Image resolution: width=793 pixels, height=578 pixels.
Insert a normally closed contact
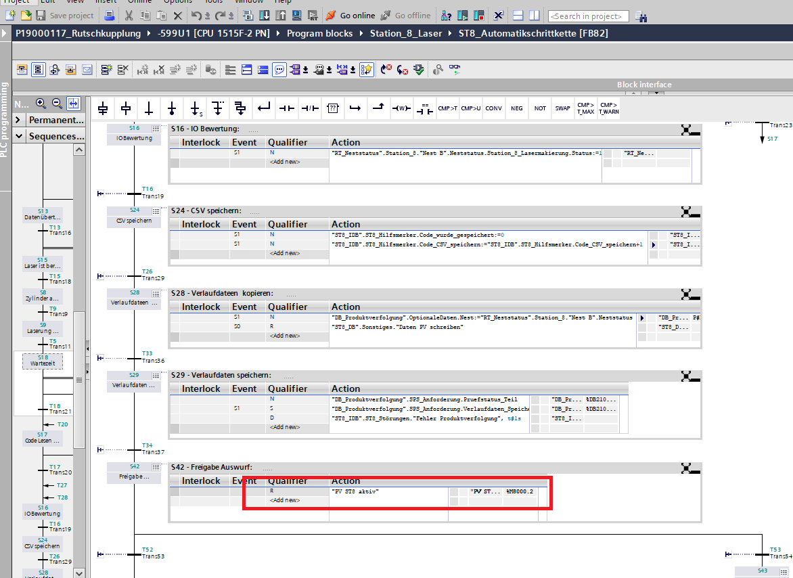coord(309,108)
